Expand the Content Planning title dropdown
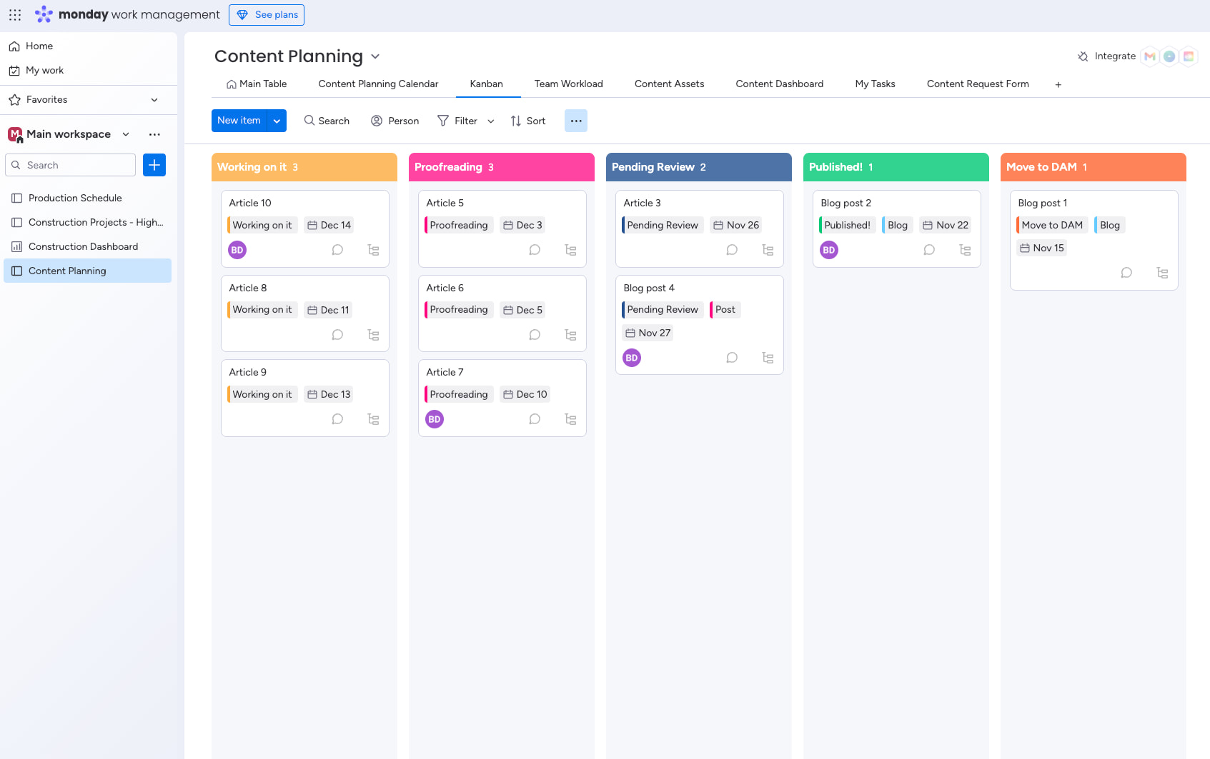Image resolution: width=1210 pixels, height=759 pixels. coord(377,56)
